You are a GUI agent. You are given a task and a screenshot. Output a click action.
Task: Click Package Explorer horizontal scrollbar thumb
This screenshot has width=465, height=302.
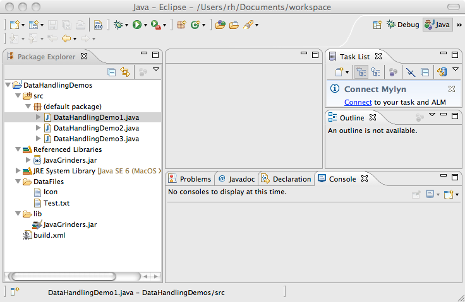click(x=63, y=277)
